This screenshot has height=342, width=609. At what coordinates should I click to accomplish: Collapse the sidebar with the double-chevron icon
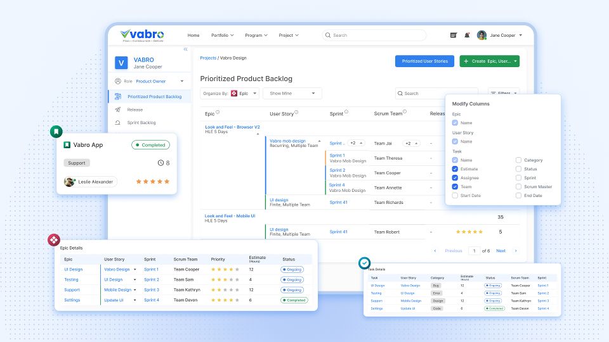[x=185, y=49]
